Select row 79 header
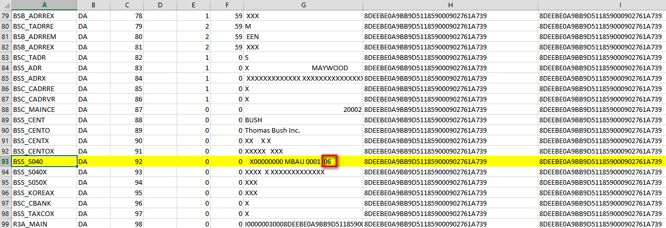The height and width of the screenshot is (228, 666). point(6,16)
